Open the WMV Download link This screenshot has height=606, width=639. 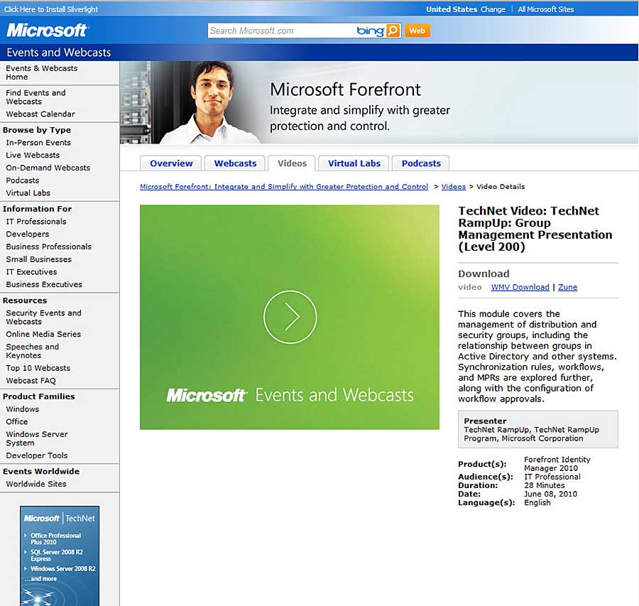(520, 287)
